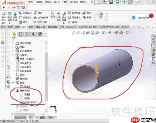Switch to the 草图 sketch ribbon tab
Image resolution: width=156 pixels, height=123 pixels.
point(10,27)
